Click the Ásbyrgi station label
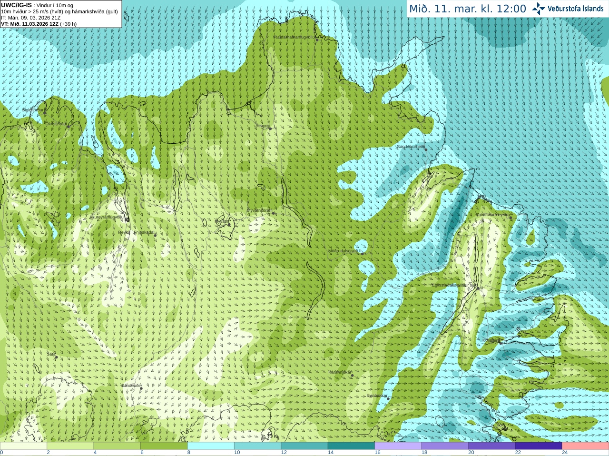Image resolution: width=609 pixels, height=456 pixels. (x=263, y=126)
